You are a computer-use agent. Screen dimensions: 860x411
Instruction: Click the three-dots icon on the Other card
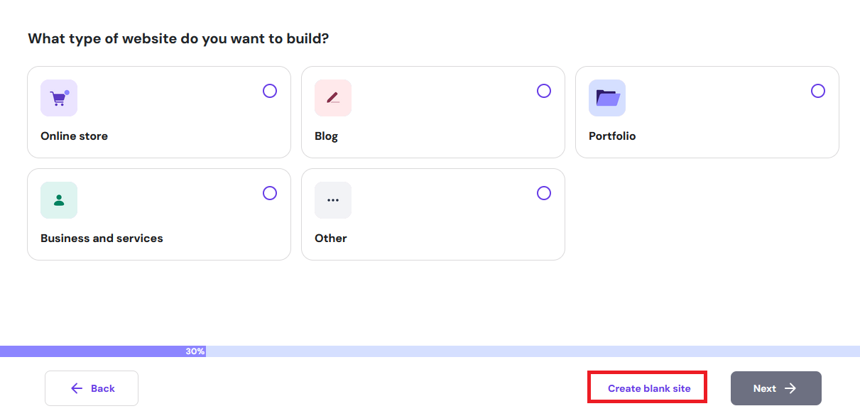(333, 200)
